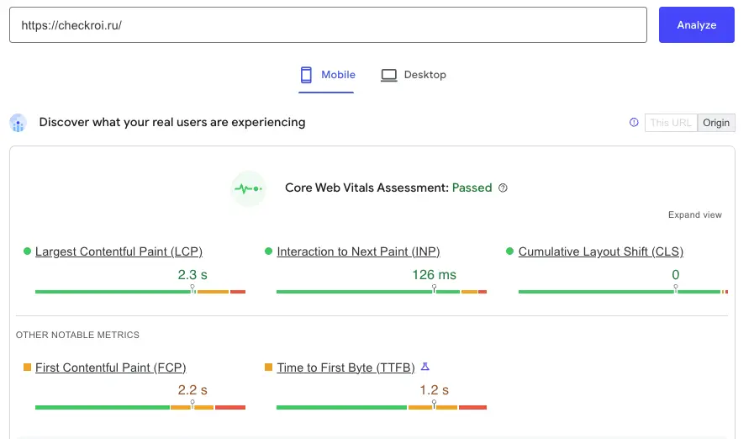The height and width of the screenshot is (439, 754).
Task: Click the 126 ms INP value
Action: 435,275
